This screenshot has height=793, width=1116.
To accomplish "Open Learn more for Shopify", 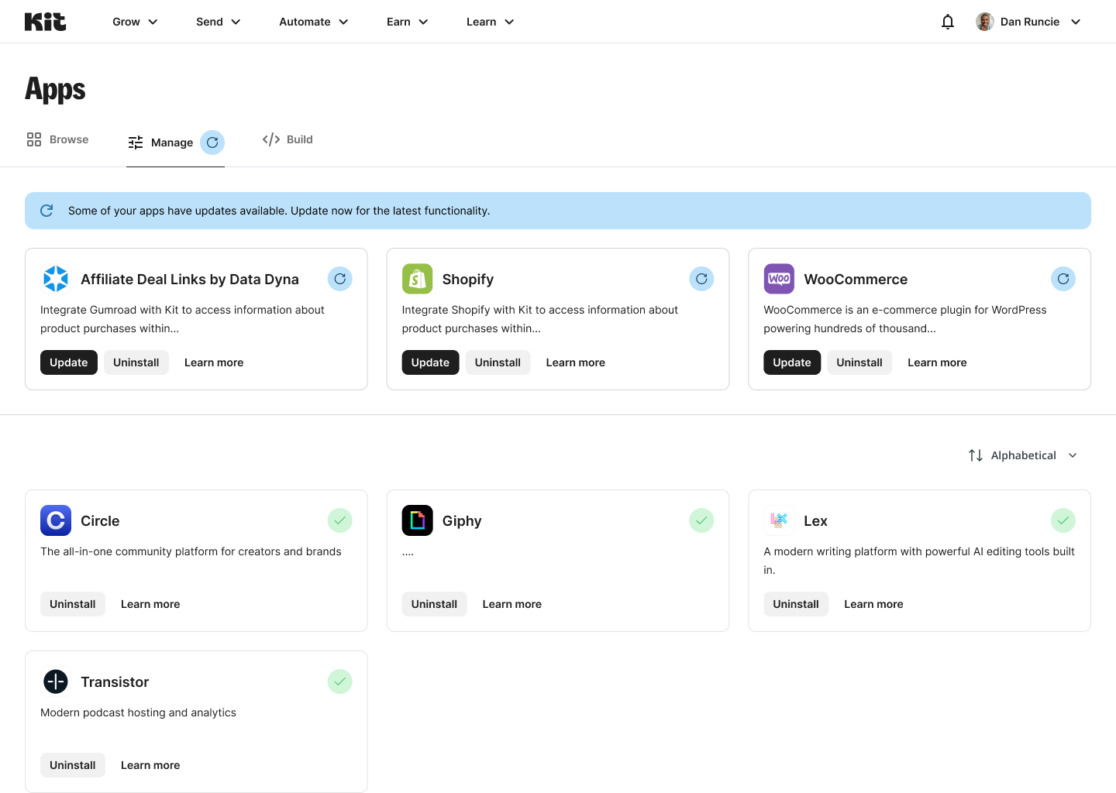I will 576,362.
